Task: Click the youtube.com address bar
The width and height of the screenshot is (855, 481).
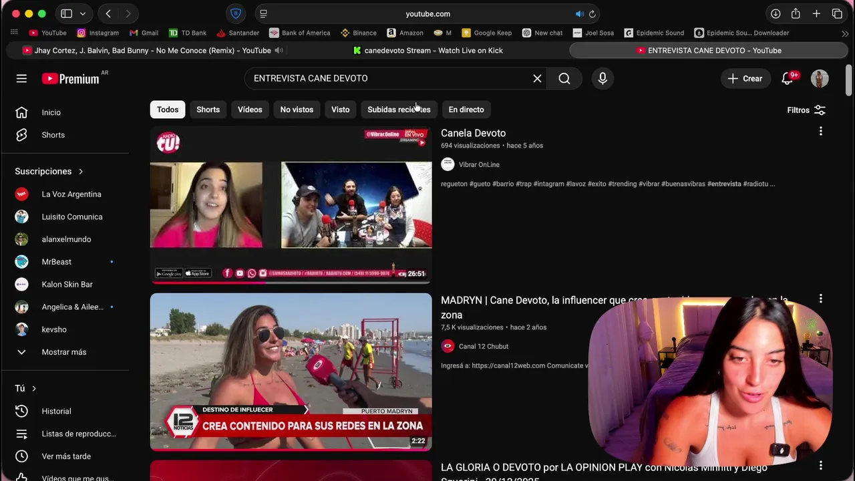Action: coord(427,13)
